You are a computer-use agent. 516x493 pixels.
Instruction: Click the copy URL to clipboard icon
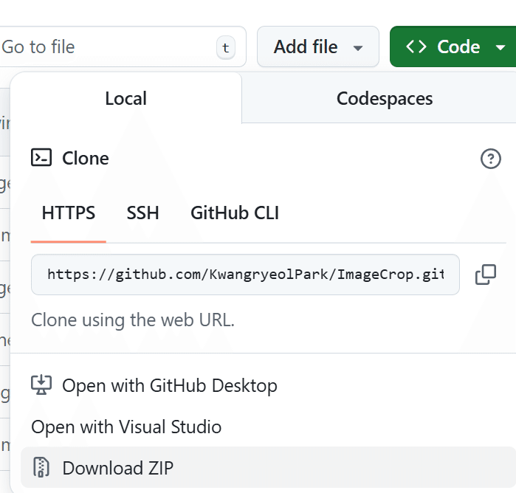point(486,275)
